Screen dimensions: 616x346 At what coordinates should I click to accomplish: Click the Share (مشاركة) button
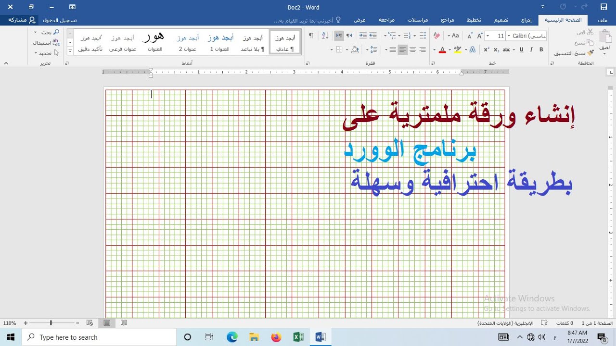pos(21,20)
